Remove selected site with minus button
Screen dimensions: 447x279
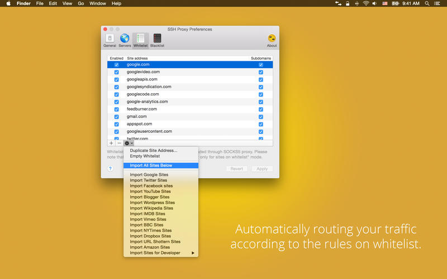pyautogui.click(x=119, y=143)
